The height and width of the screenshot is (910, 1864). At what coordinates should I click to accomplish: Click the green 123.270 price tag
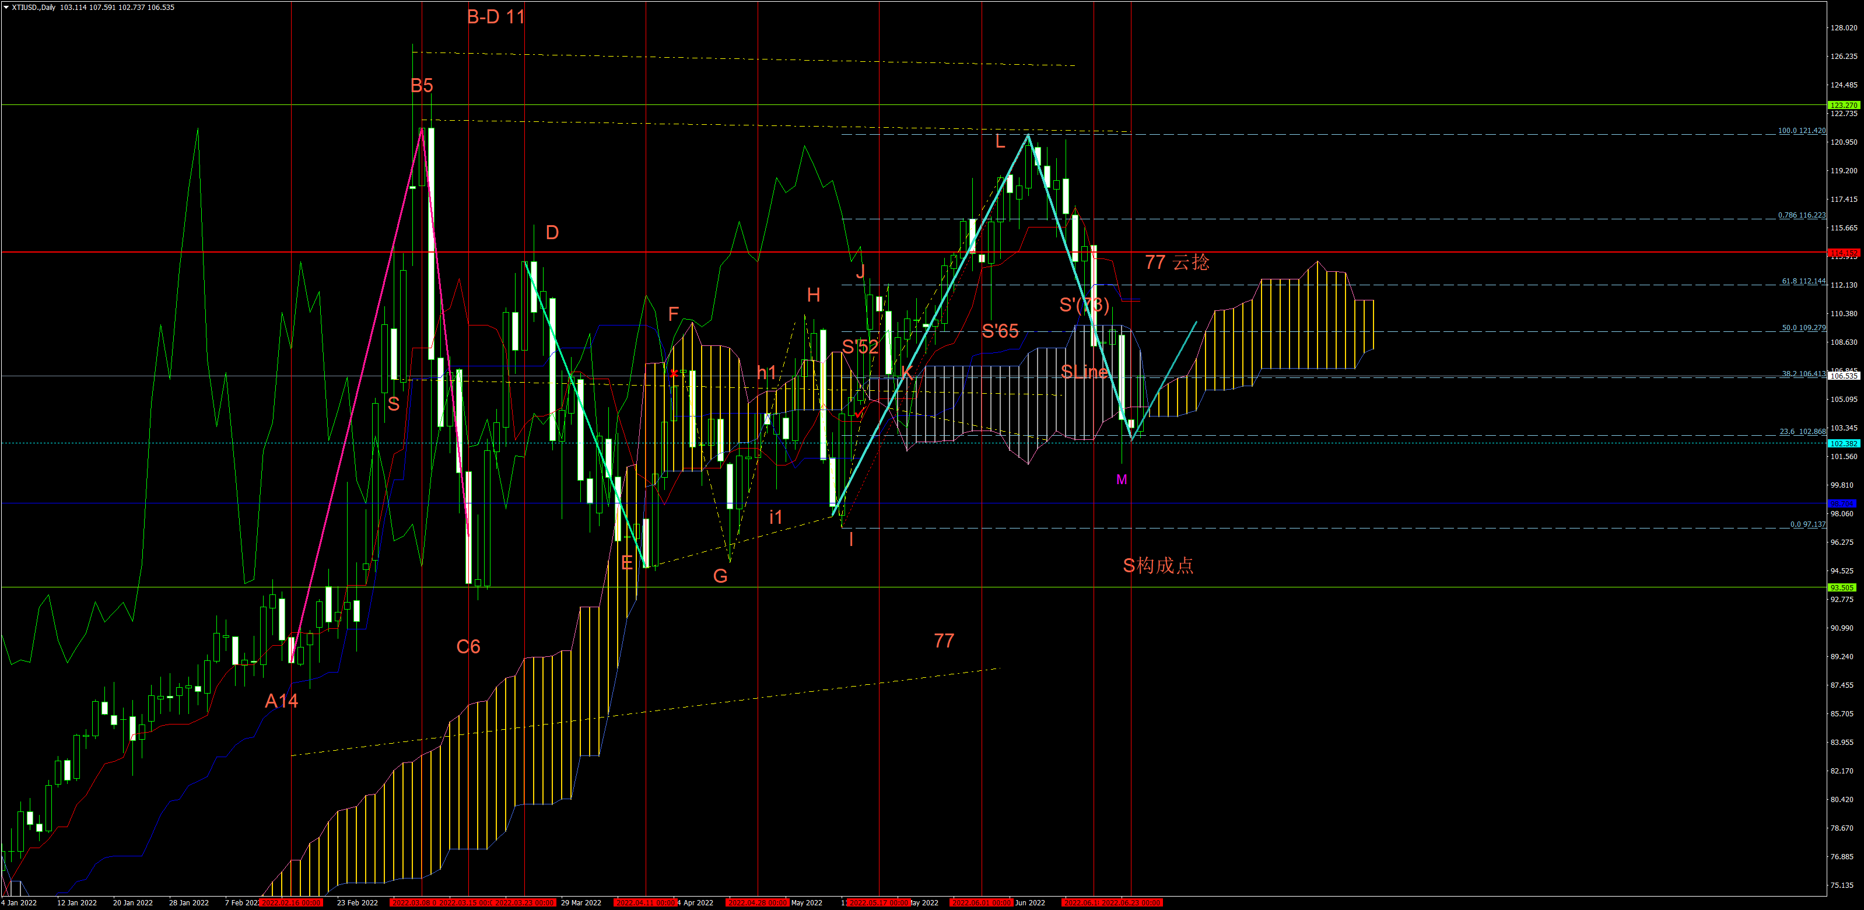tap(1844, 105)
